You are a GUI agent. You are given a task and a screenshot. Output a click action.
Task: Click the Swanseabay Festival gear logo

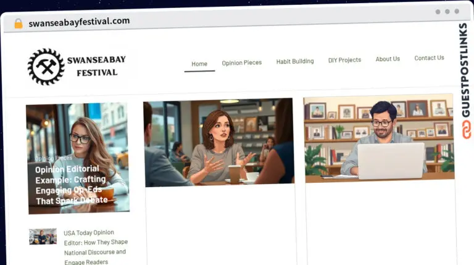(x=46, y=67)
